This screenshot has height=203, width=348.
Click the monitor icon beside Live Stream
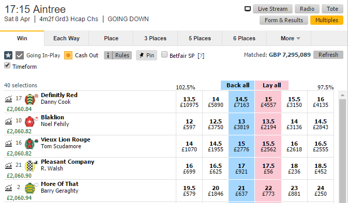tap(248, 9)
